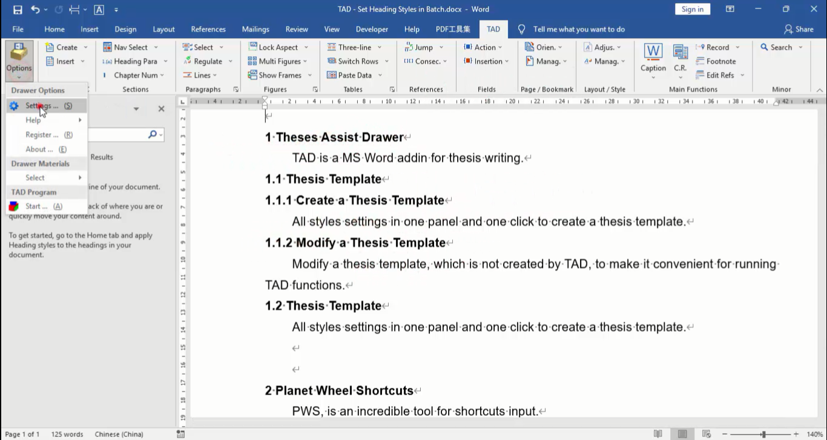Image resolution: width=827 pixels, height=440 pixels.
Task: Click the Sign in button
Action: coord(692,9)
